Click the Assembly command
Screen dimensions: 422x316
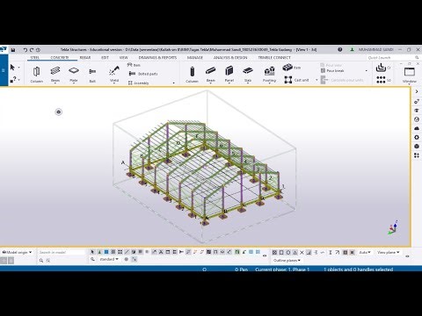tap(139, 83)
